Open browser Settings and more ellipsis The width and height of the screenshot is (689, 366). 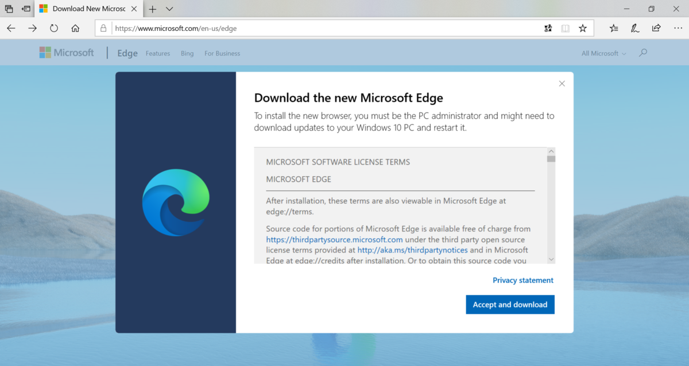(x=678, y=28)
